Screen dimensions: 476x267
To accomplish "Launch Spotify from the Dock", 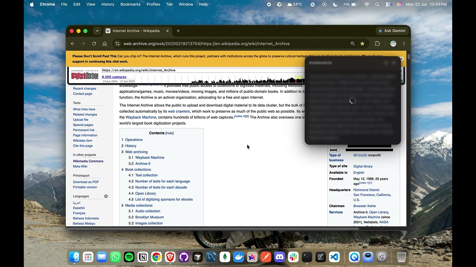I will pyautogui.click(x=129, y=257).
